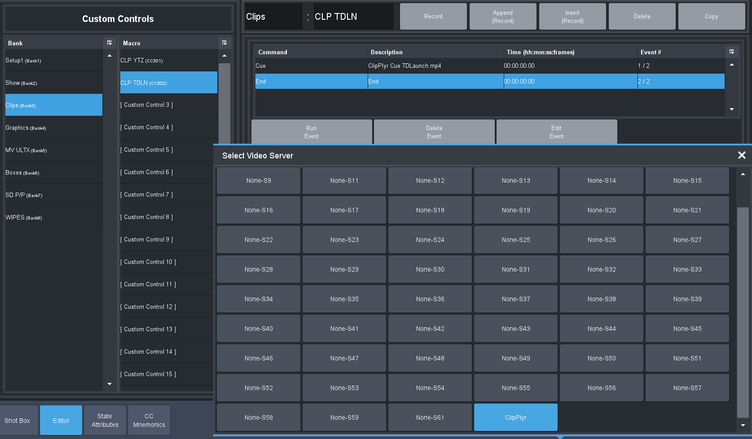Viewport: 752px width, 439px height.
Task: Open the event list column options icon
Action: (731, 52)
